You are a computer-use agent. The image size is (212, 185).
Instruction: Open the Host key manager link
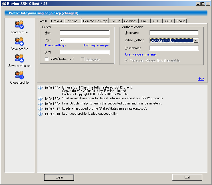[x=96, y=45]
